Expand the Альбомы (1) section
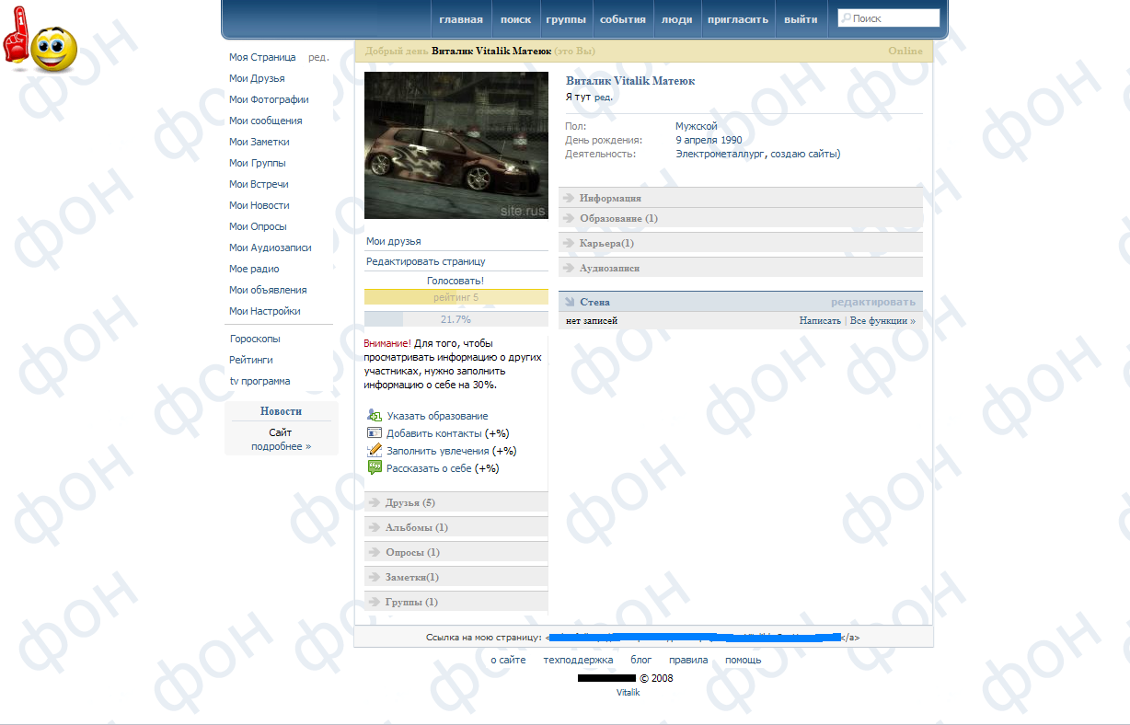Screen dimensions: 1130x725 click(x=455, y=527)
